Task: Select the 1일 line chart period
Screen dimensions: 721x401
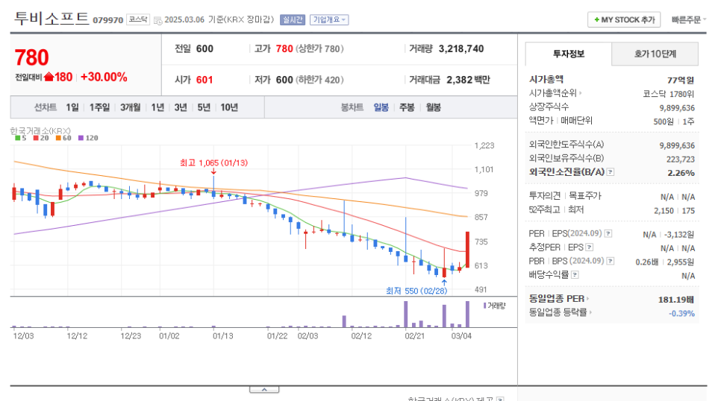Action: [x=72, y=107]
